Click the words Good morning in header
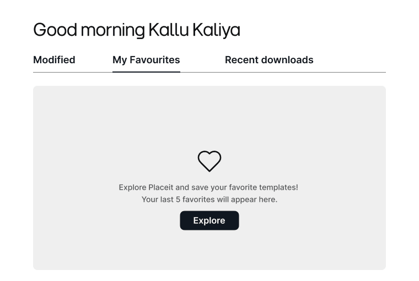The image size is (419, 281). pos(89,30)
